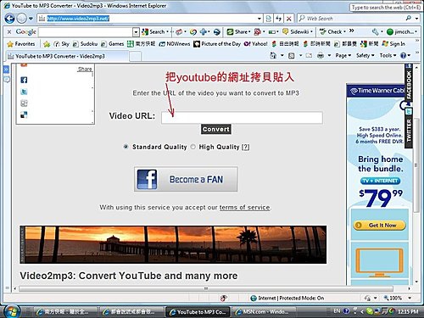This screenshot has width=424, height=318.
Task: Open a new blank tab
Action: pyautogui.click(x=136, y=57)
